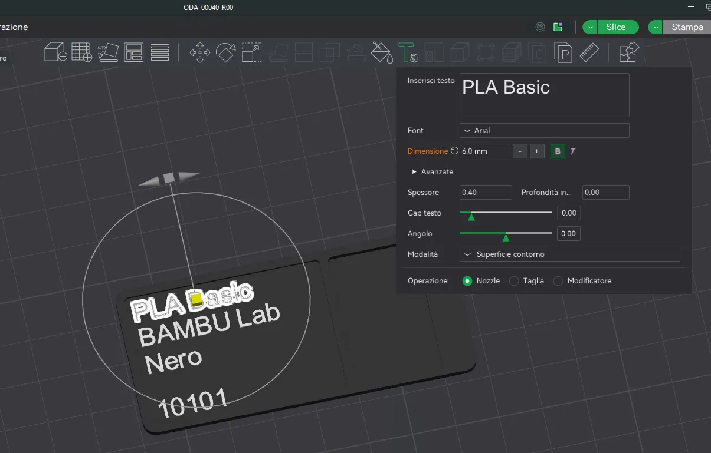The width and height of the screenshot is (711, 453).
Task: Decrease text size with minus button
Action: click(x=519, y=151)
